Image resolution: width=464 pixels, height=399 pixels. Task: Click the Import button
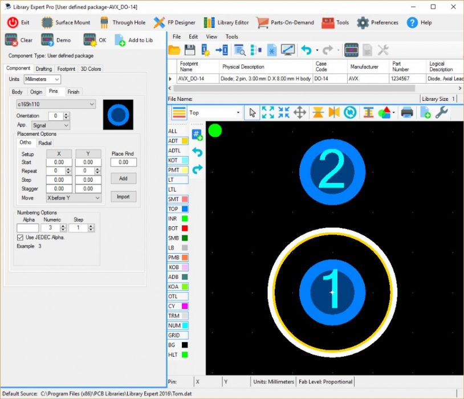(123, 197)
